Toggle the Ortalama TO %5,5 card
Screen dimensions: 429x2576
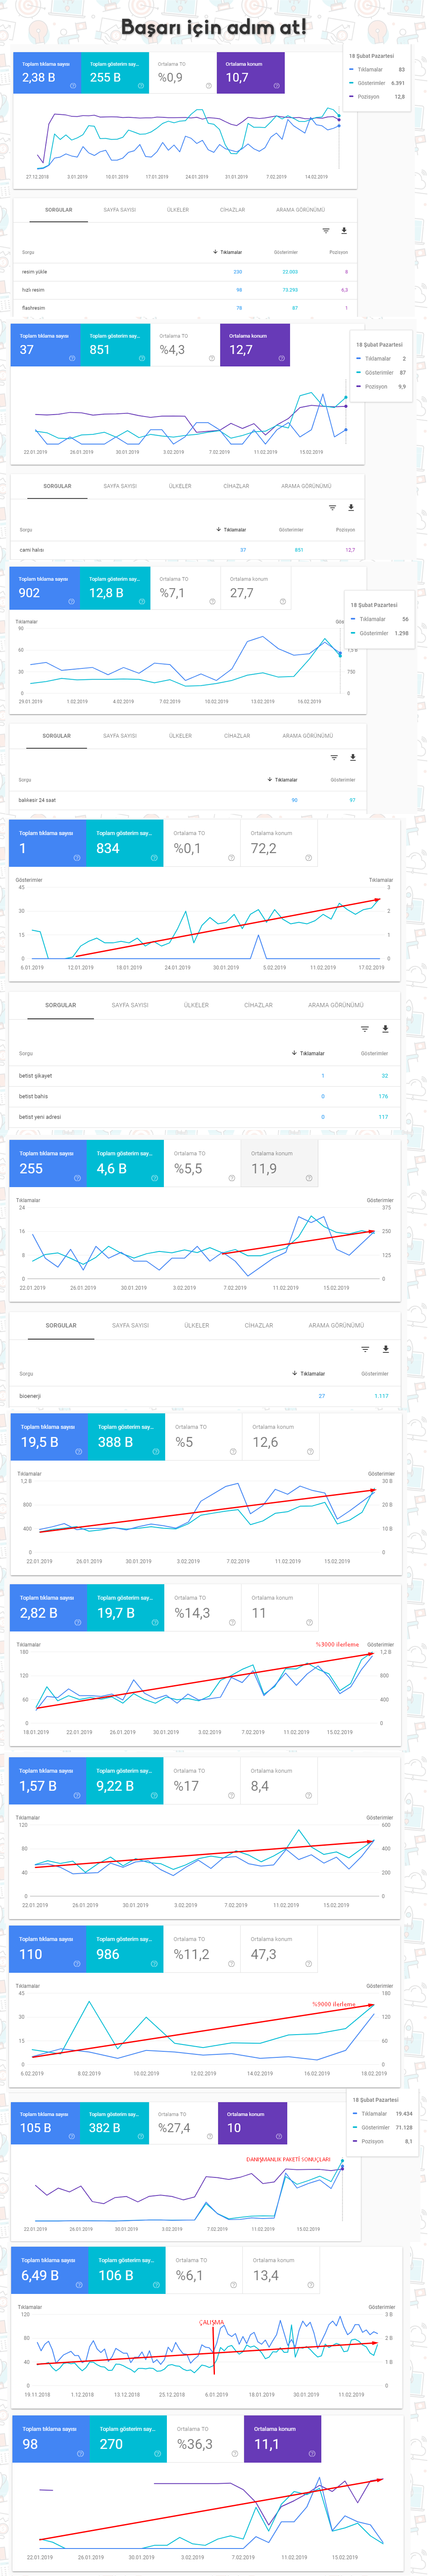coord(202,1163)
